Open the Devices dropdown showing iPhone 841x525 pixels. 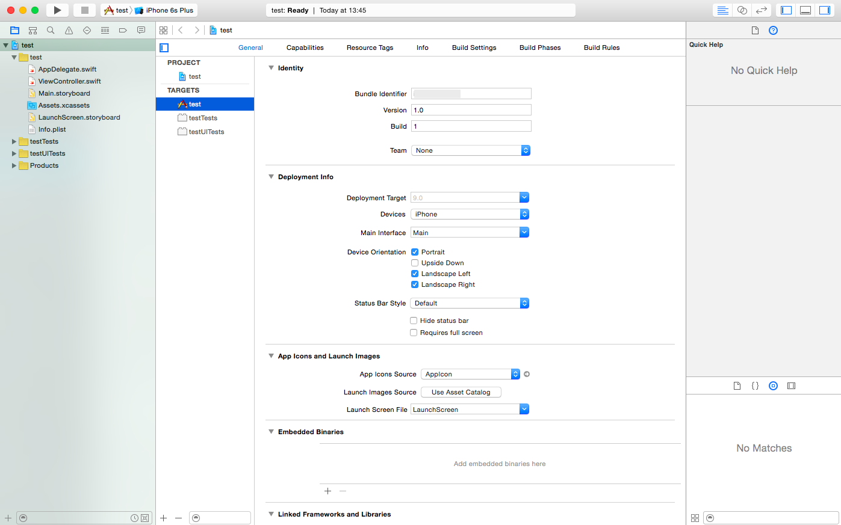(x=470, y=214)
